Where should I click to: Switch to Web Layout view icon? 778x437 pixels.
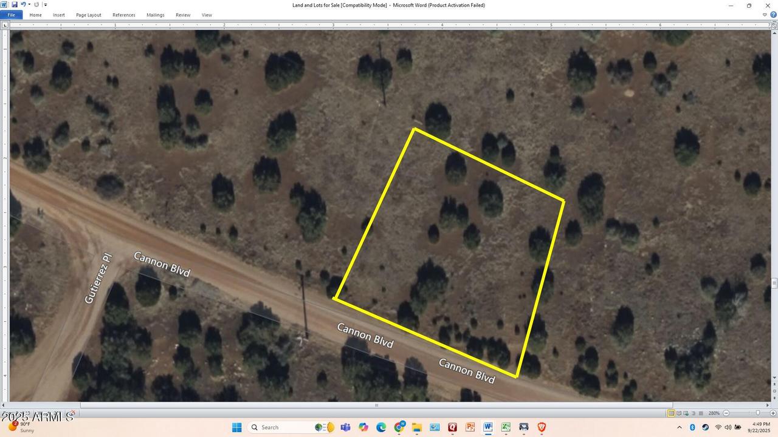click(x=686, y=413)
